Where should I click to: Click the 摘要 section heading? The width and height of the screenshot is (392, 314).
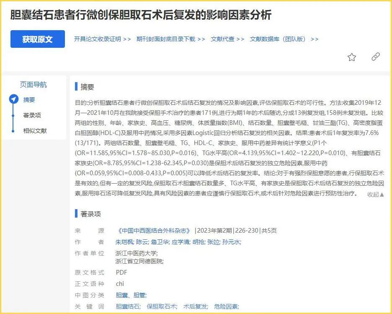click(x=87, y=87)
